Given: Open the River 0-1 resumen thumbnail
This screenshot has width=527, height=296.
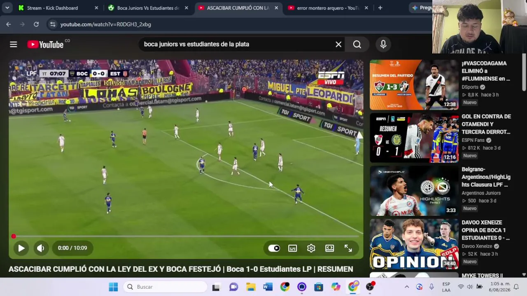Looking at the screenshot, I should click(414, 138).
